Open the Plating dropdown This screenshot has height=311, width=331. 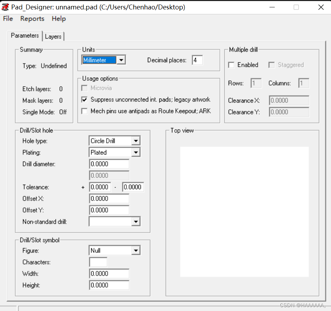136,153
